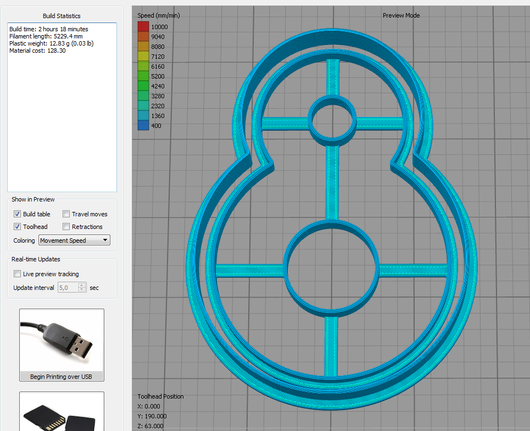Image resolution: width=530 pixels, height=431 pixels.
Task: Click the Plastic weight 12.83 g line
Action: pos(52,43)
